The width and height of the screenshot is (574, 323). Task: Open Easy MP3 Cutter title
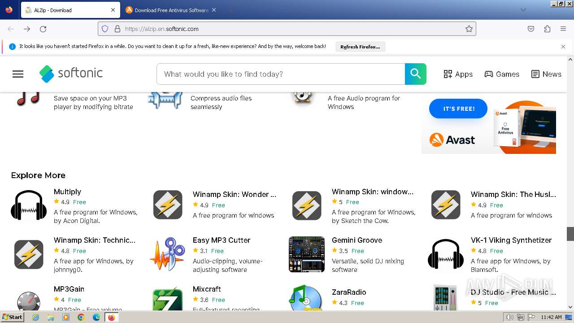point(222,240)
